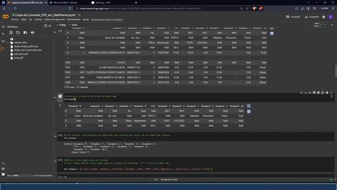
Task: Go to the Colab home logo
Action: point(5,17)
